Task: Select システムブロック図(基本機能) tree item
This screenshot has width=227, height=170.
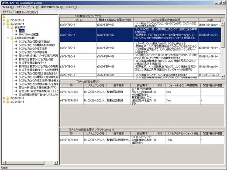Action: 34,41
